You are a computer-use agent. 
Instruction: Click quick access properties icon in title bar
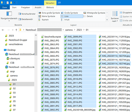pos(8,3)
